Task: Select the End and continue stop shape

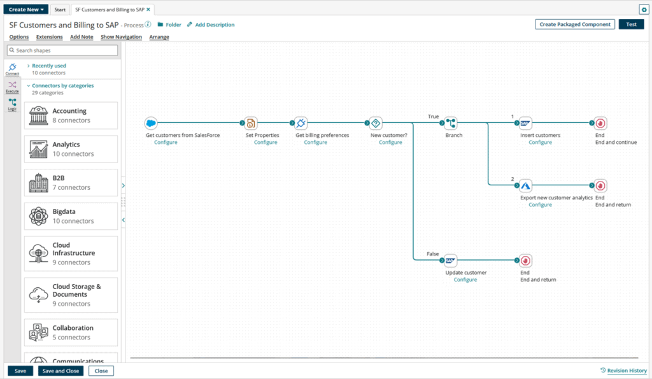Action: (600, 123)
